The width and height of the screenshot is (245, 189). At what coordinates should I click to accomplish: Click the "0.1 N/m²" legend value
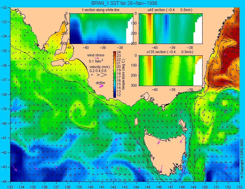[96, 61]
